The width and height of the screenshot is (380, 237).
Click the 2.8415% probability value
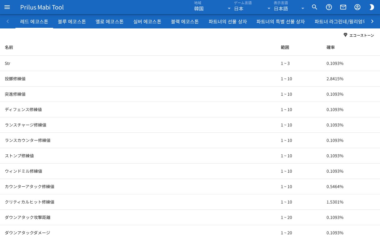(x=335, y=79)
